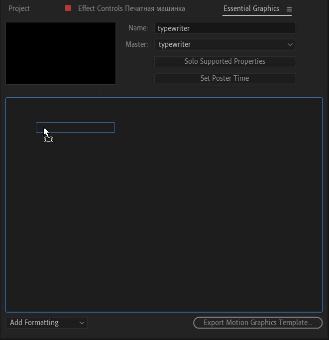Screen dimensions: 329x340
Task: Click the Name field containing typewriter
Action: click(x=225, y=28)
